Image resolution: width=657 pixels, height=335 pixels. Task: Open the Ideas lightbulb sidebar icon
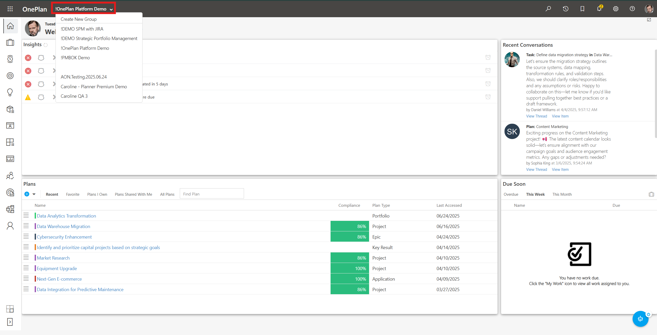coord(10,92)
